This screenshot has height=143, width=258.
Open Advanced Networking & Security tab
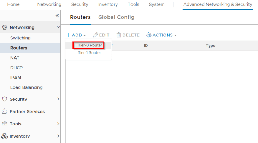point(218,5)
